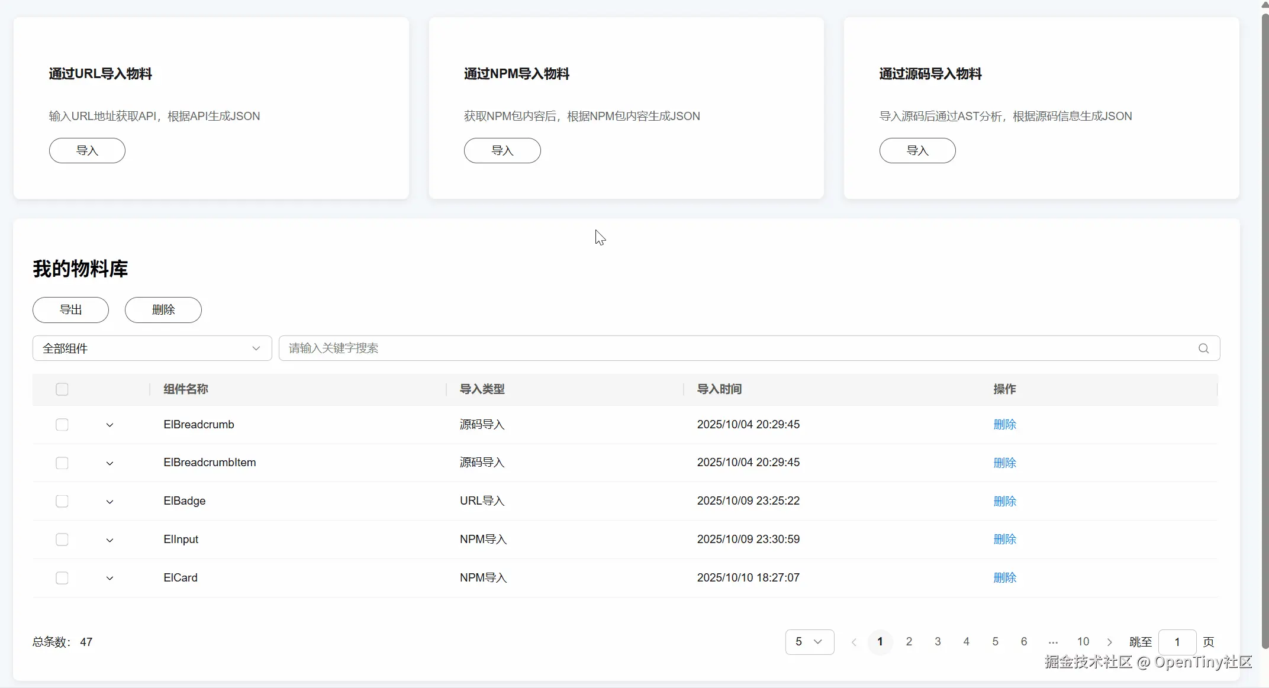
Task: Select all rows with header checkbox
Action: point(62,389)
